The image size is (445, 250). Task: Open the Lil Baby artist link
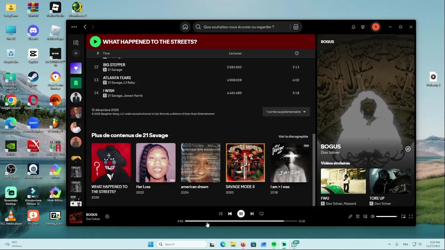click(129, 83)
